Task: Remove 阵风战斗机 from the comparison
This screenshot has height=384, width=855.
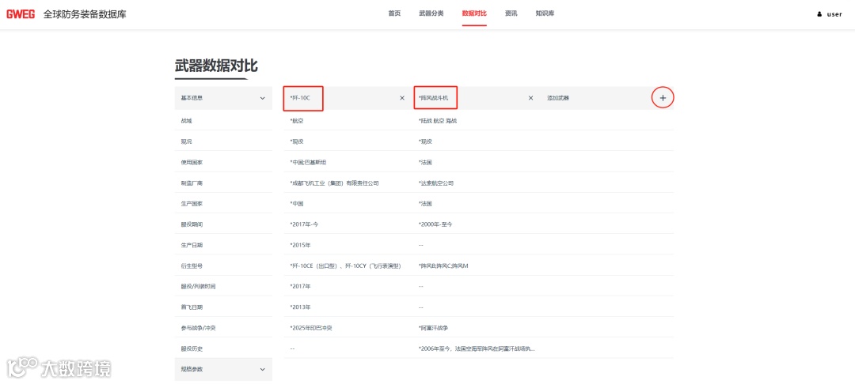Action: 530,98
